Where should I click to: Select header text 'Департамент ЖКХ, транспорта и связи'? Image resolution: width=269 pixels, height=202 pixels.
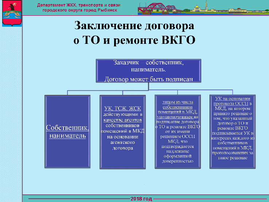[x=79, y=5]
